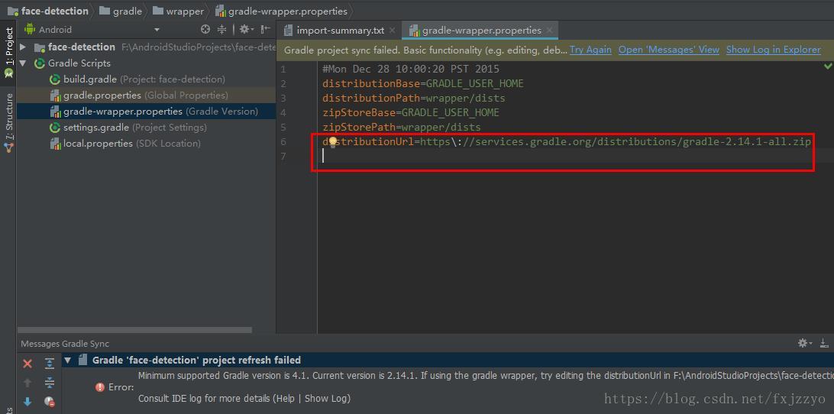Click Open 'Messages' View link

(x=668, y=50)
